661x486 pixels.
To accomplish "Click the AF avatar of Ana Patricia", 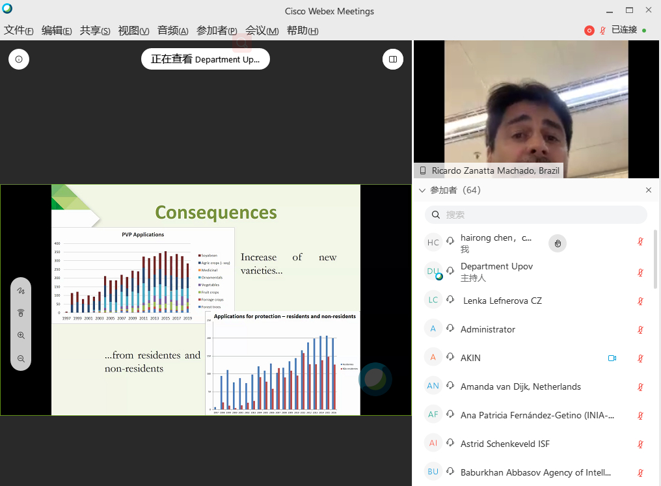I will click(x=433, y=414).
